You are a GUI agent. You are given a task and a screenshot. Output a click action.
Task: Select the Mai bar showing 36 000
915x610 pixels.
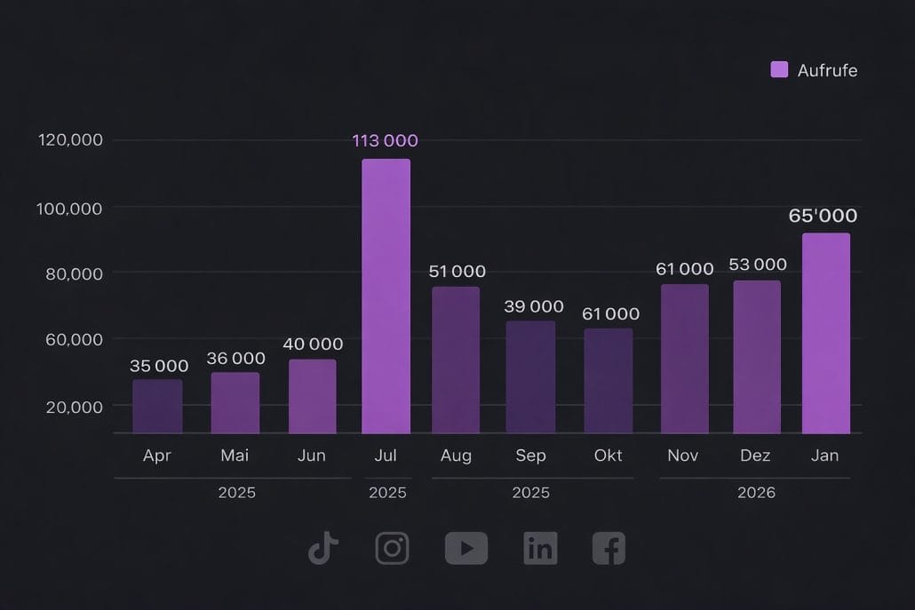(235, 402)
